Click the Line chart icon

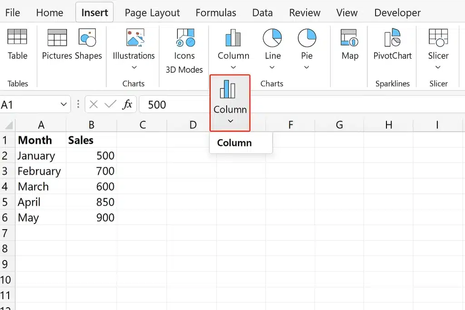272,38
